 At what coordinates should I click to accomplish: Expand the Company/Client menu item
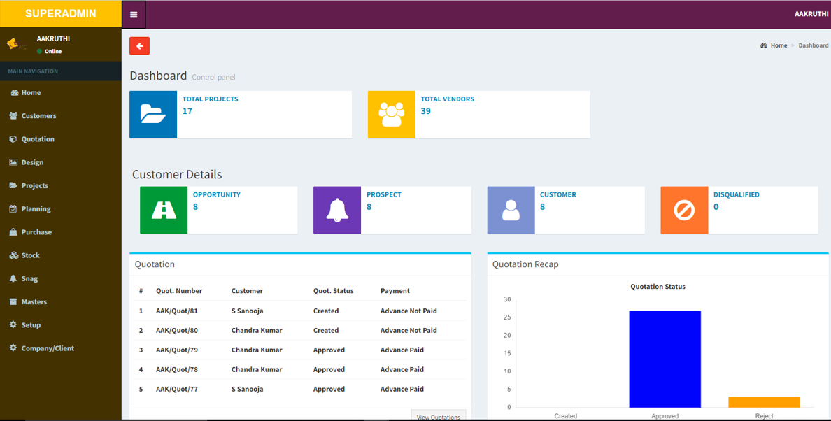(x=48, y=348)
